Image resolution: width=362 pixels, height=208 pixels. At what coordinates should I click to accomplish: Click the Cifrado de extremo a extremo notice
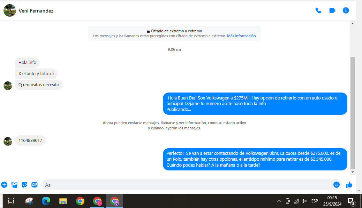point(174,33)
